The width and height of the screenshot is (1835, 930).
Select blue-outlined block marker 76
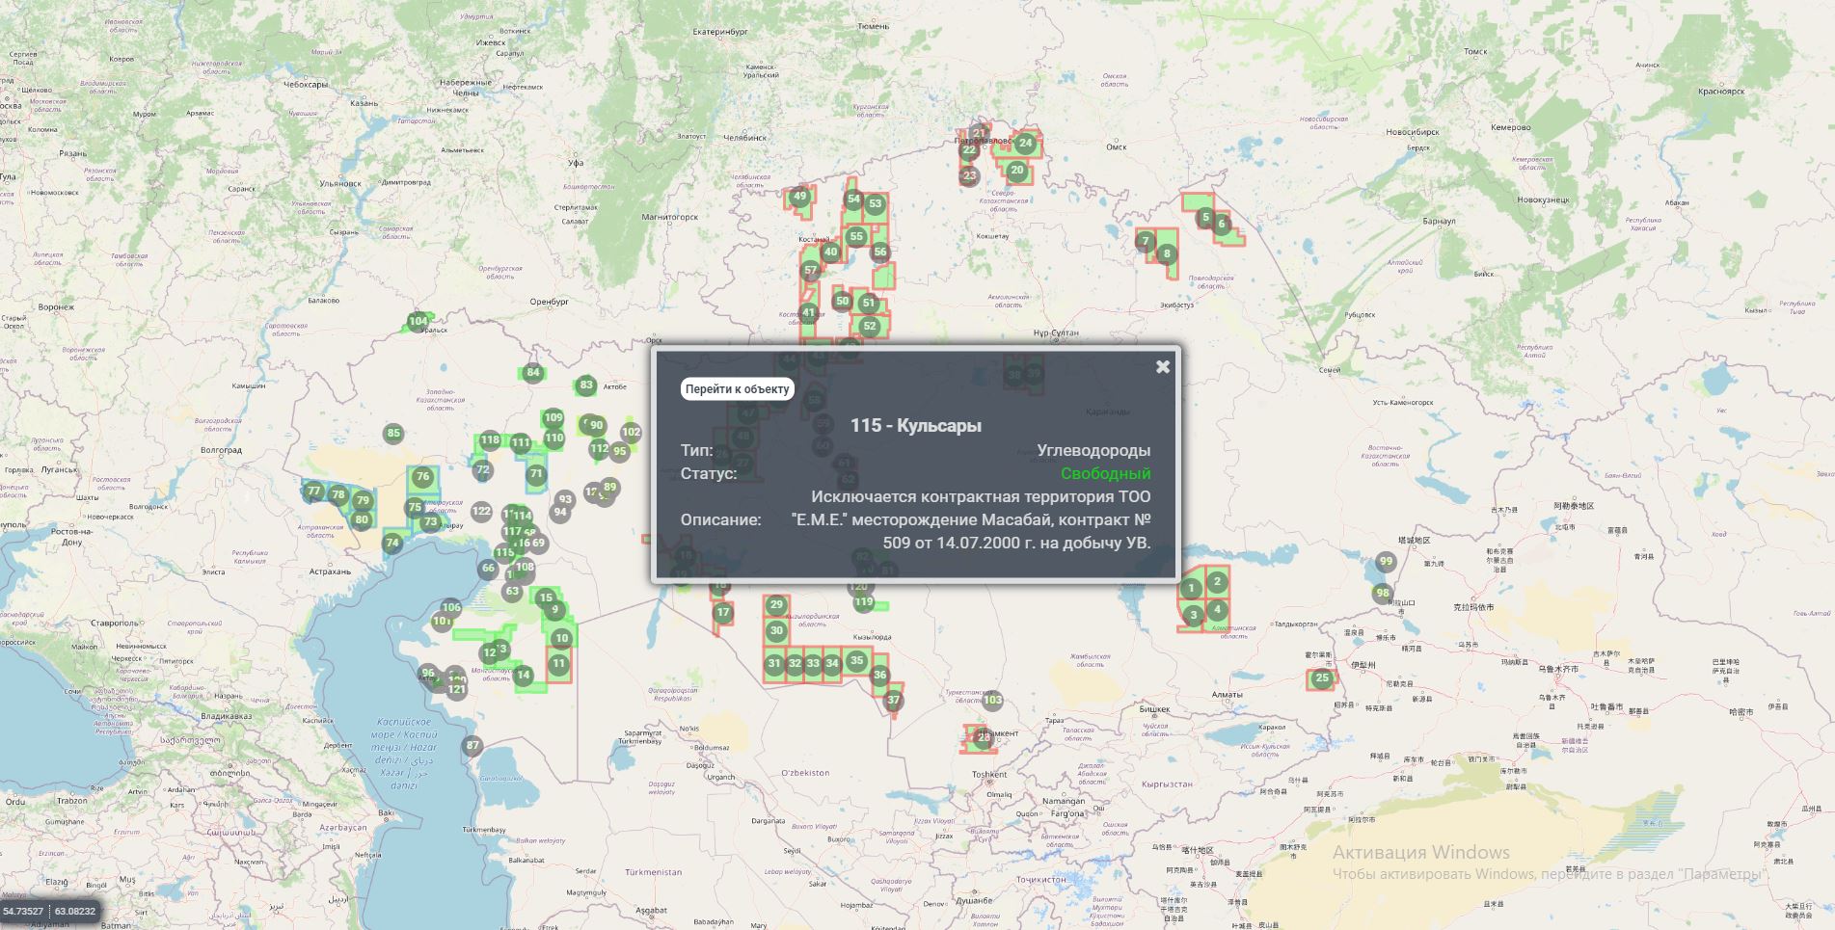[422, 477]
